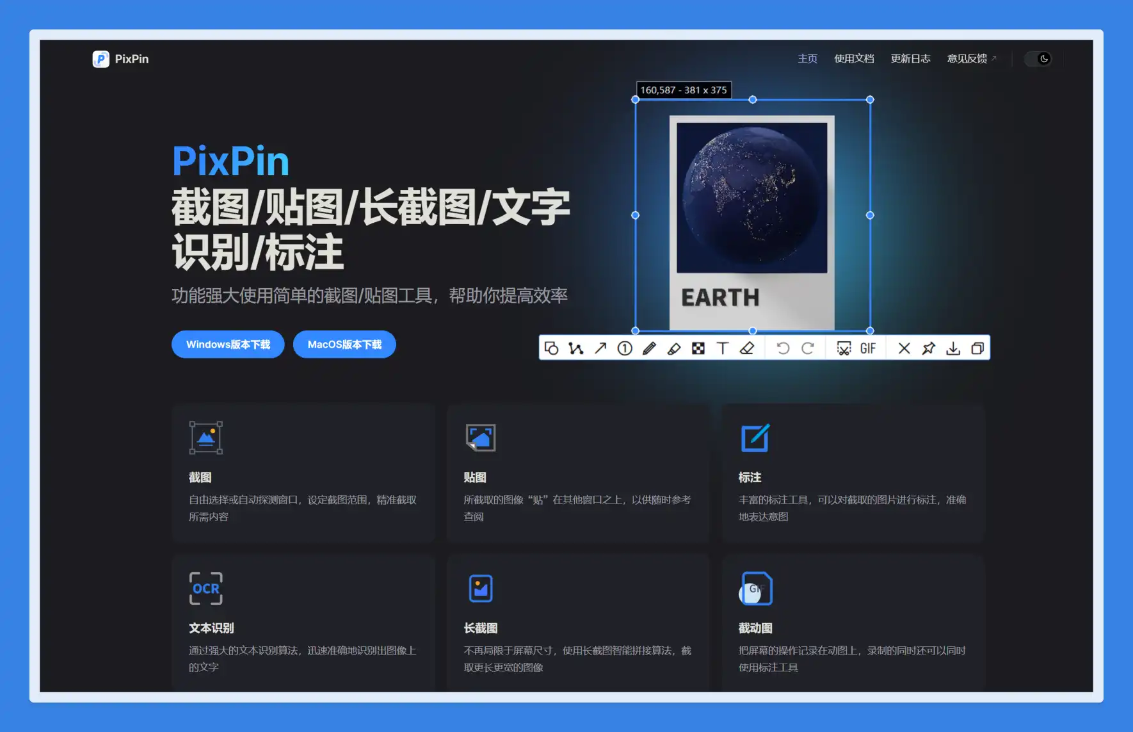The width and height of the screenshot is (1133, 732).
Task: Select the polyline tool in screenshot toolbar
Action: pyautogui.click(x=576, y=348)
